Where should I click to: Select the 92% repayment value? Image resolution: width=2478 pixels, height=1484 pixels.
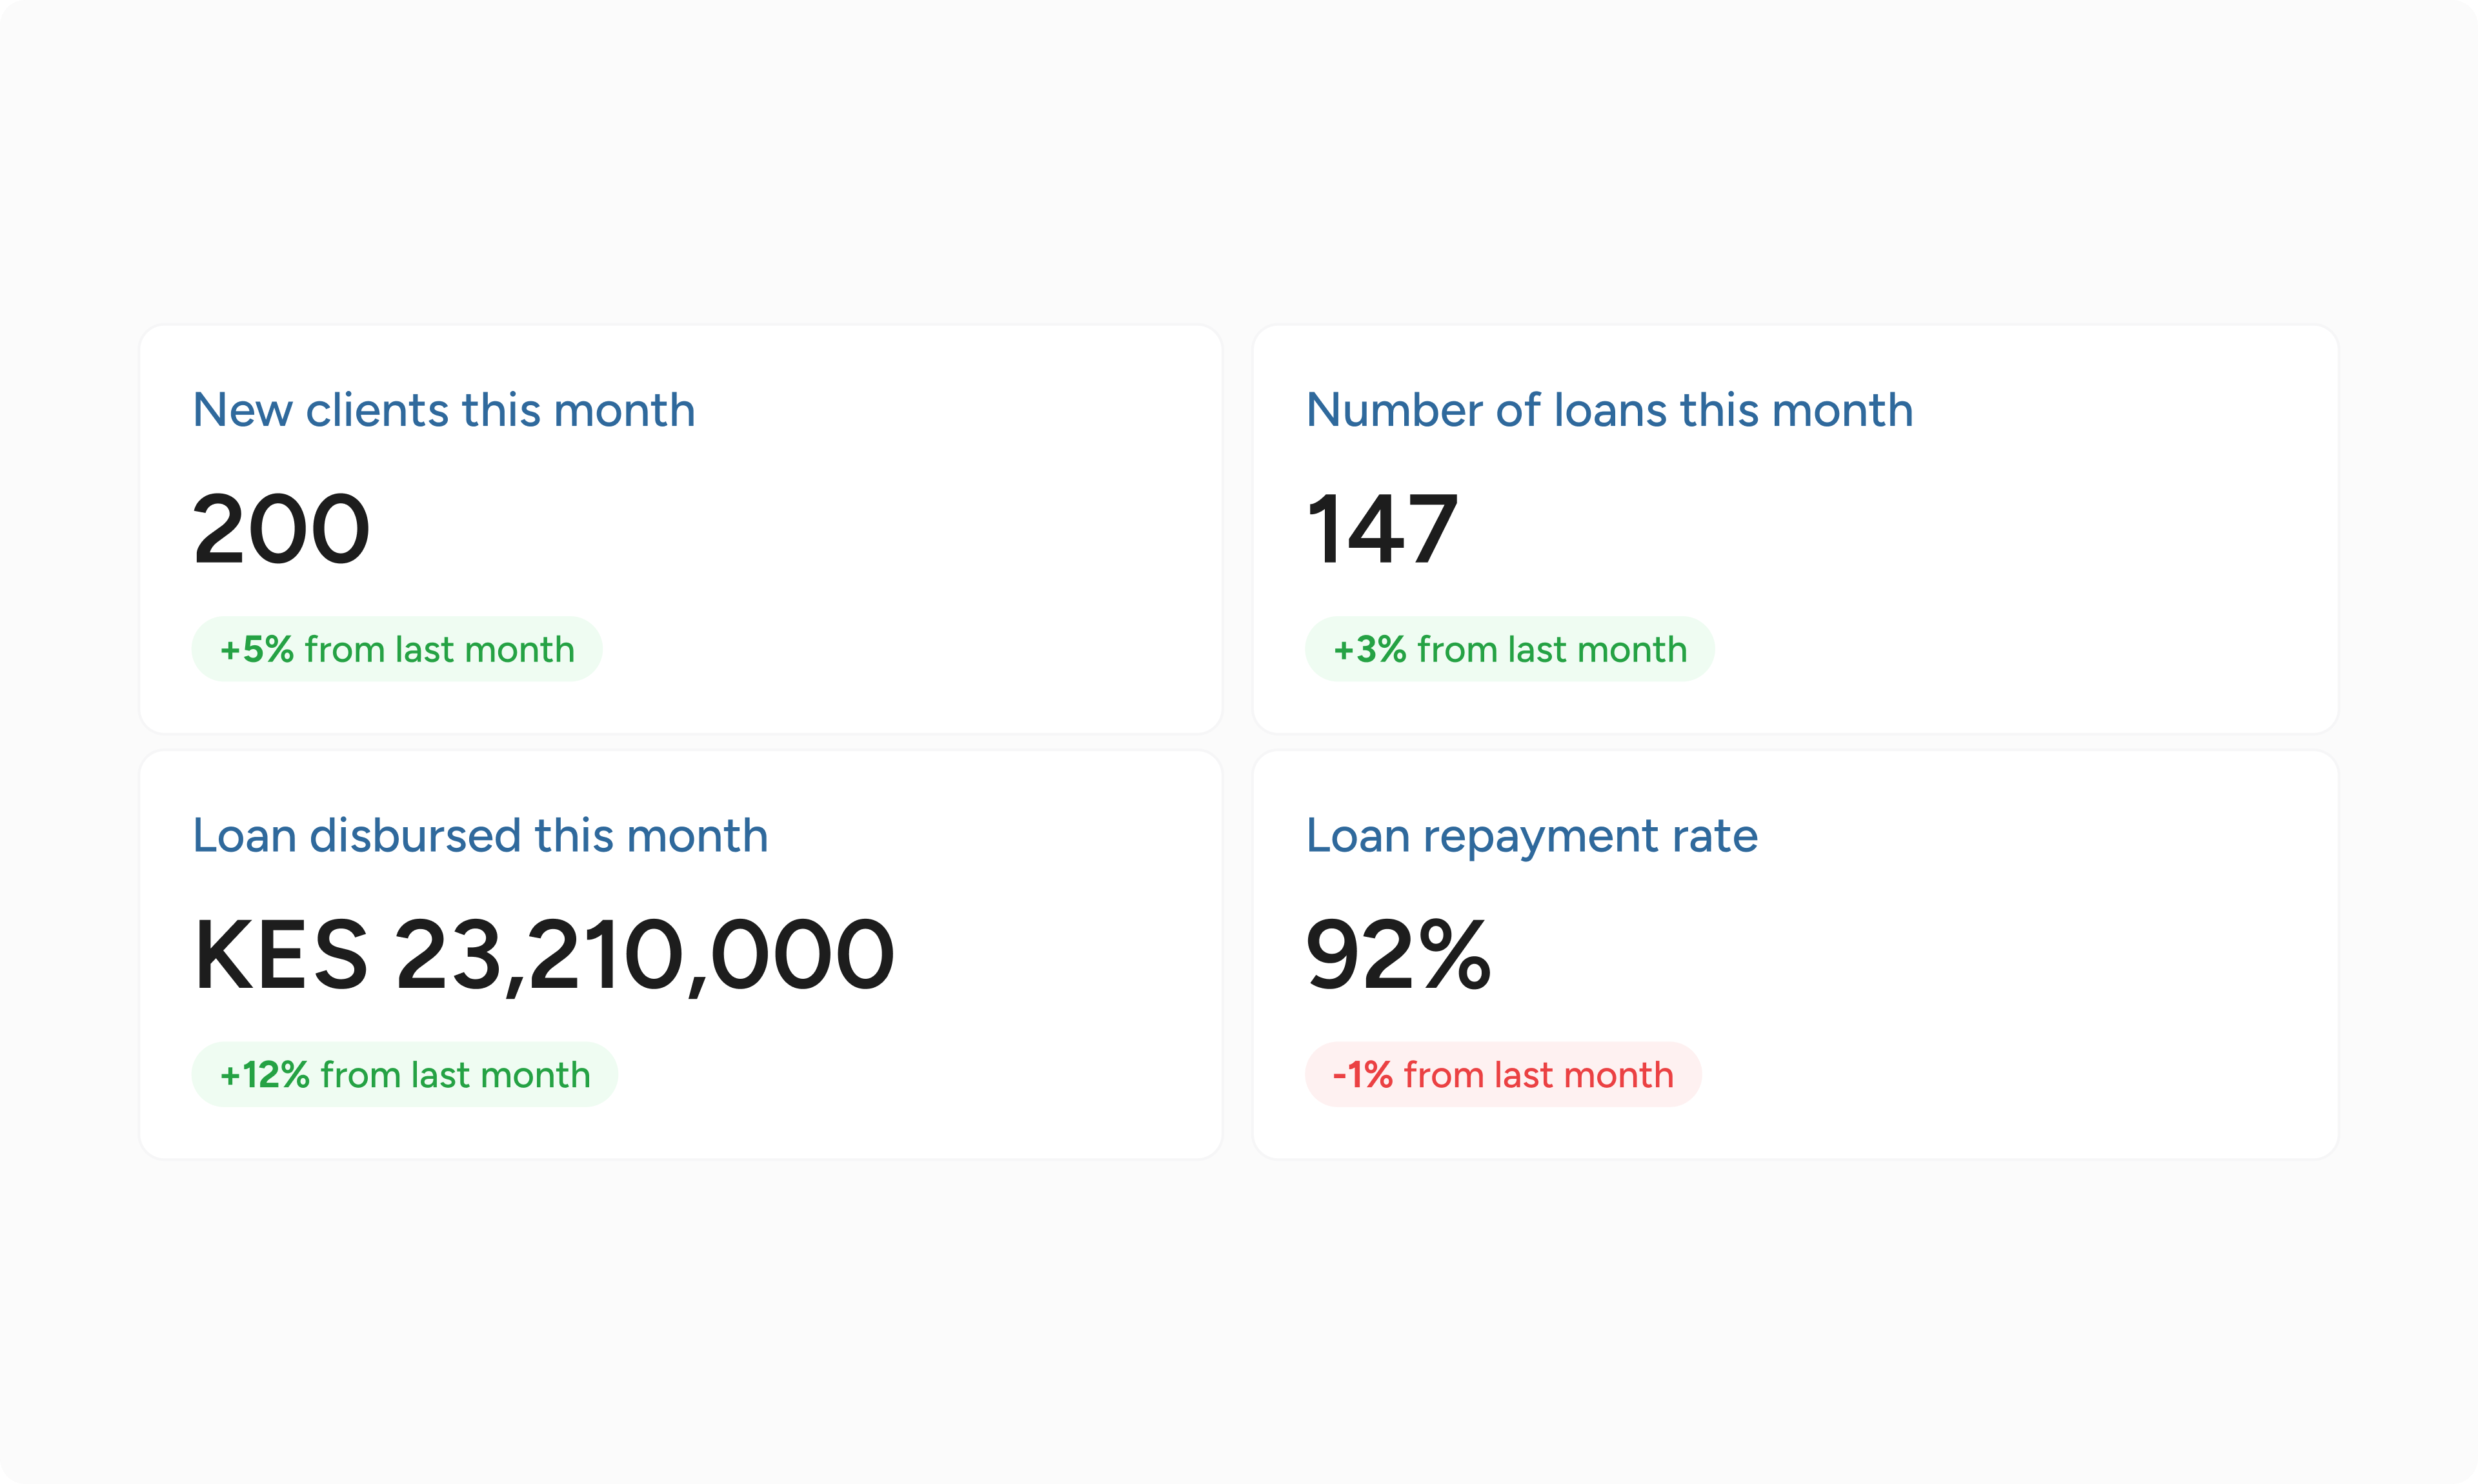(1398, 955)
